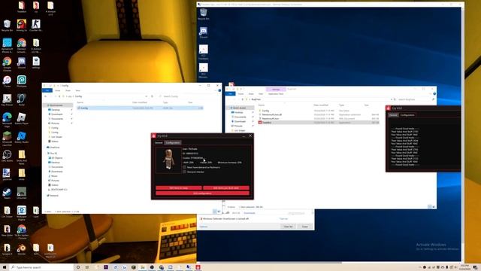This screenshot has width=481, height=271.
Task: Click Edit items you don't want button
Action: pos(226,187)
